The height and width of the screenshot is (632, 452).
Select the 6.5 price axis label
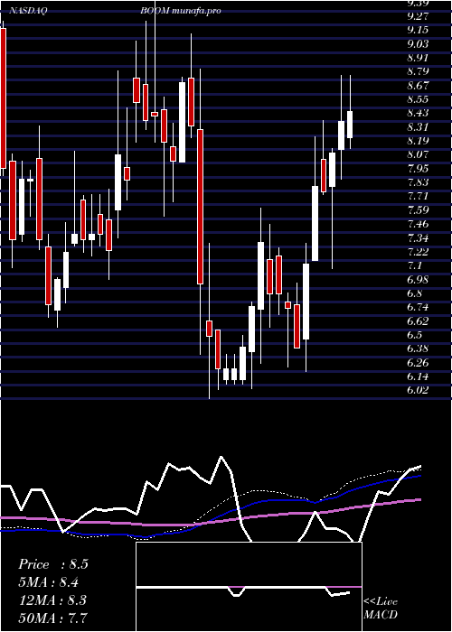click(415, 335)
